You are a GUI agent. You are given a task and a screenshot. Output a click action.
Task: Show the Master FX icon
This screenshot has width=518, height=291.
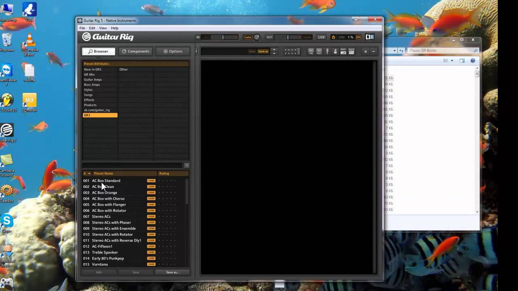point(351,51)
